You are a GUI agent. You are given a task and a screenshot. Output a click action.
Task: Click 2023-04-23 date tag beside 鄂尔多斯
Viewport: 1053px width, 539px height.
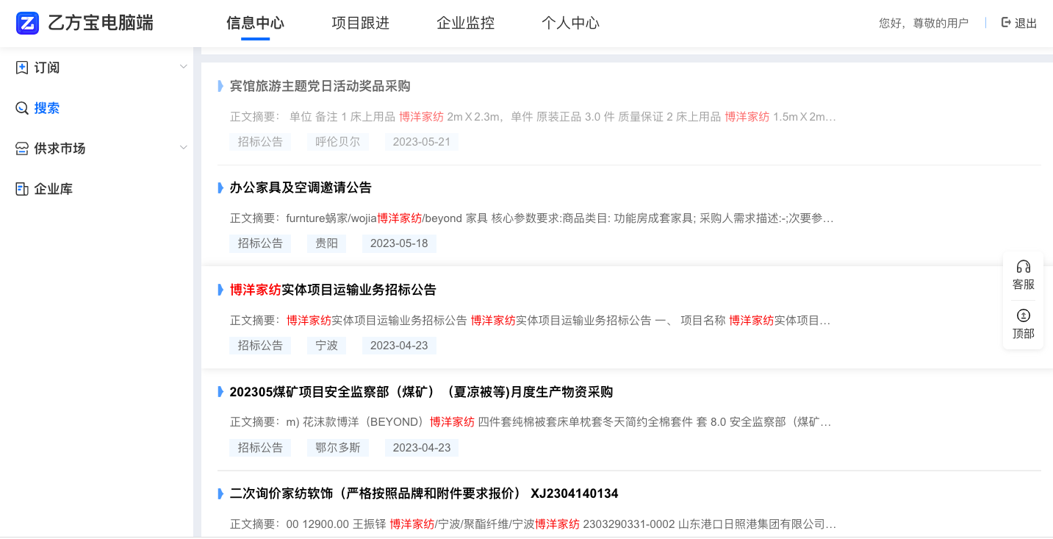click(422, 448)
